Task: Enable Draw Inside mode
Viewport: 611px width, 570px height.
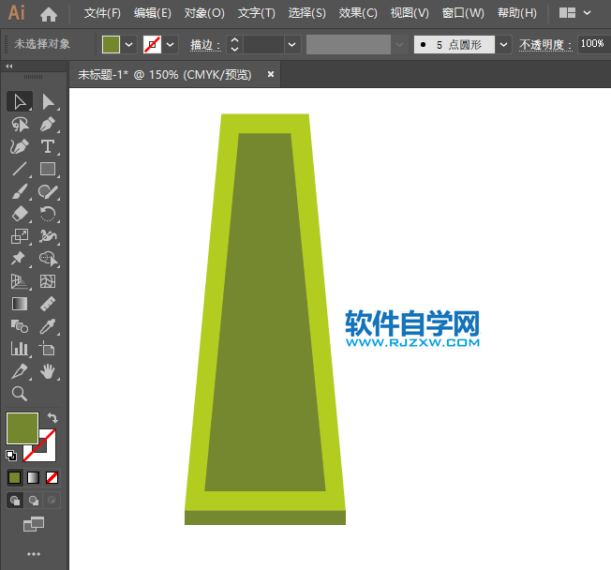Action: (52, 501)
